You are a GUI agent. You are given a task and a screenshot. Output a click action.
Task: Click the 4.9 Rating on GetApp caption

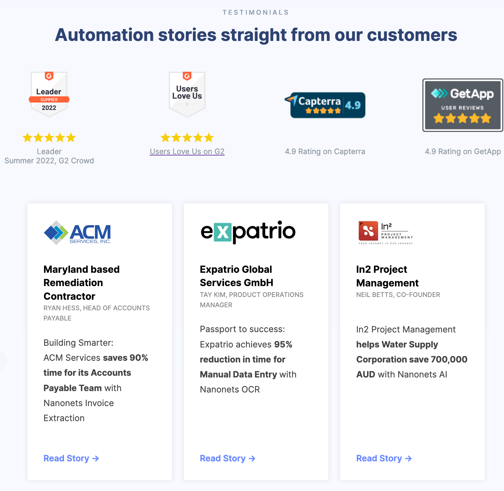point(463,151)
